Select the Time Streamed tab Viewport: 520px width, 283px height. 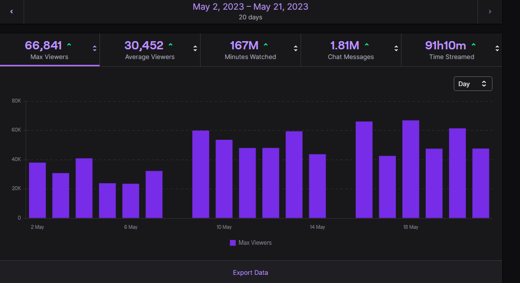[x=452, y=50]
